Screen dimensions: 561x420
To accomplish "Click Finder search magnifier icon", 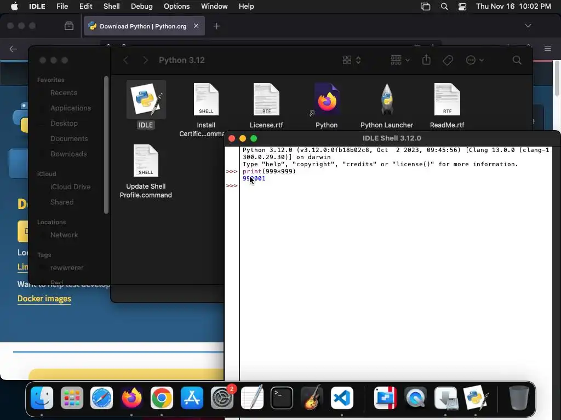I will pos(517,60).
